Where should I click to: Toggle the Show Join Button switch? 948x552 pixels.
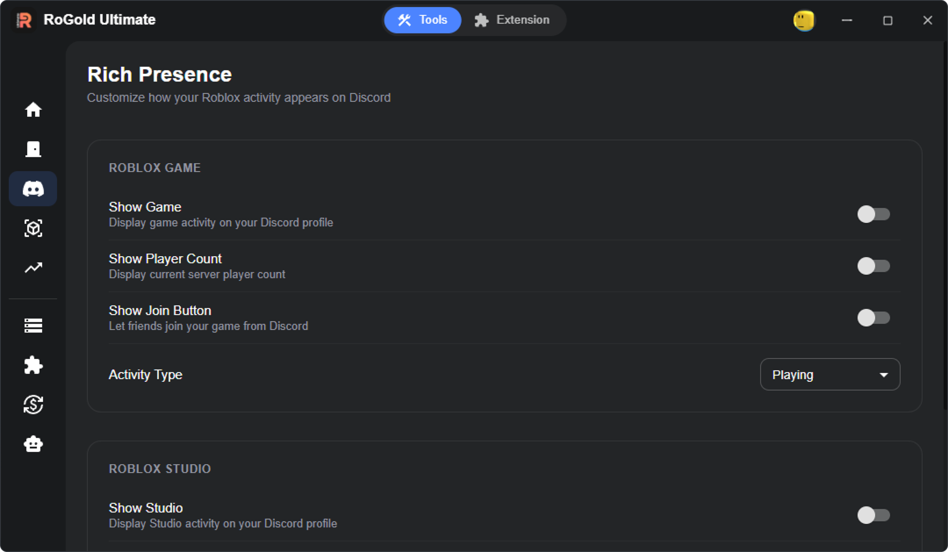click(x=873, y=318)
